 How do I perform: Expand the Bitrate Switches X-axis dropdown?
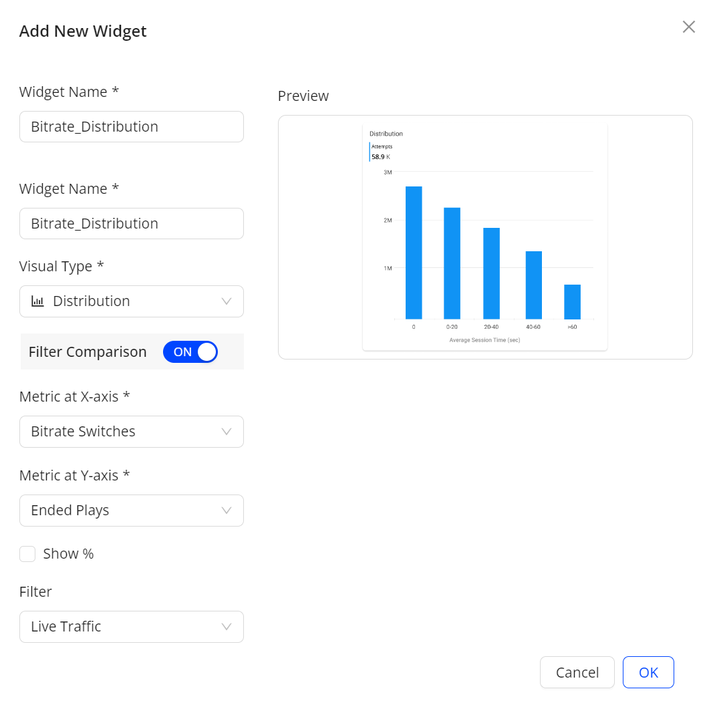[x=131, y=432]
